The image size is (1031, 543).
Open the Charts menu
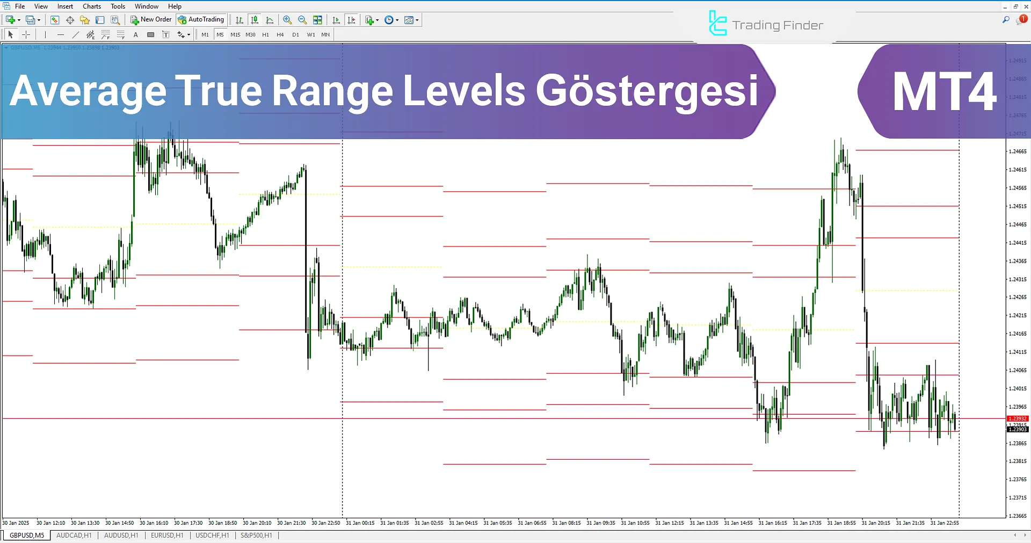[91, 6]
